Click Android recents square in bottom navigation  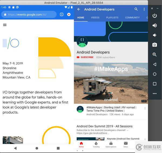[x=58, y=148]
